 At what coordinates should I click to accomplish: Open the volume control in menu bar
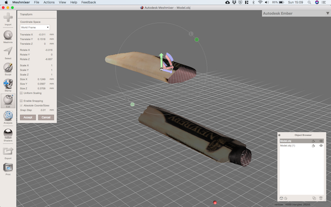[267, 2]
